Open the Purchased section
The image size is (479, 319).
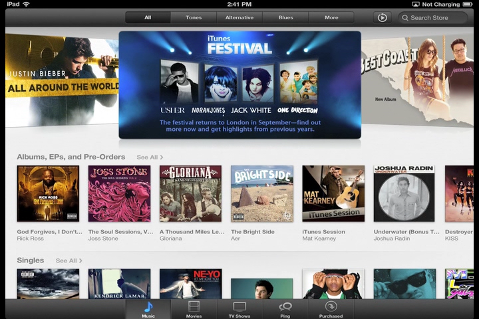[x=331, y=309]
